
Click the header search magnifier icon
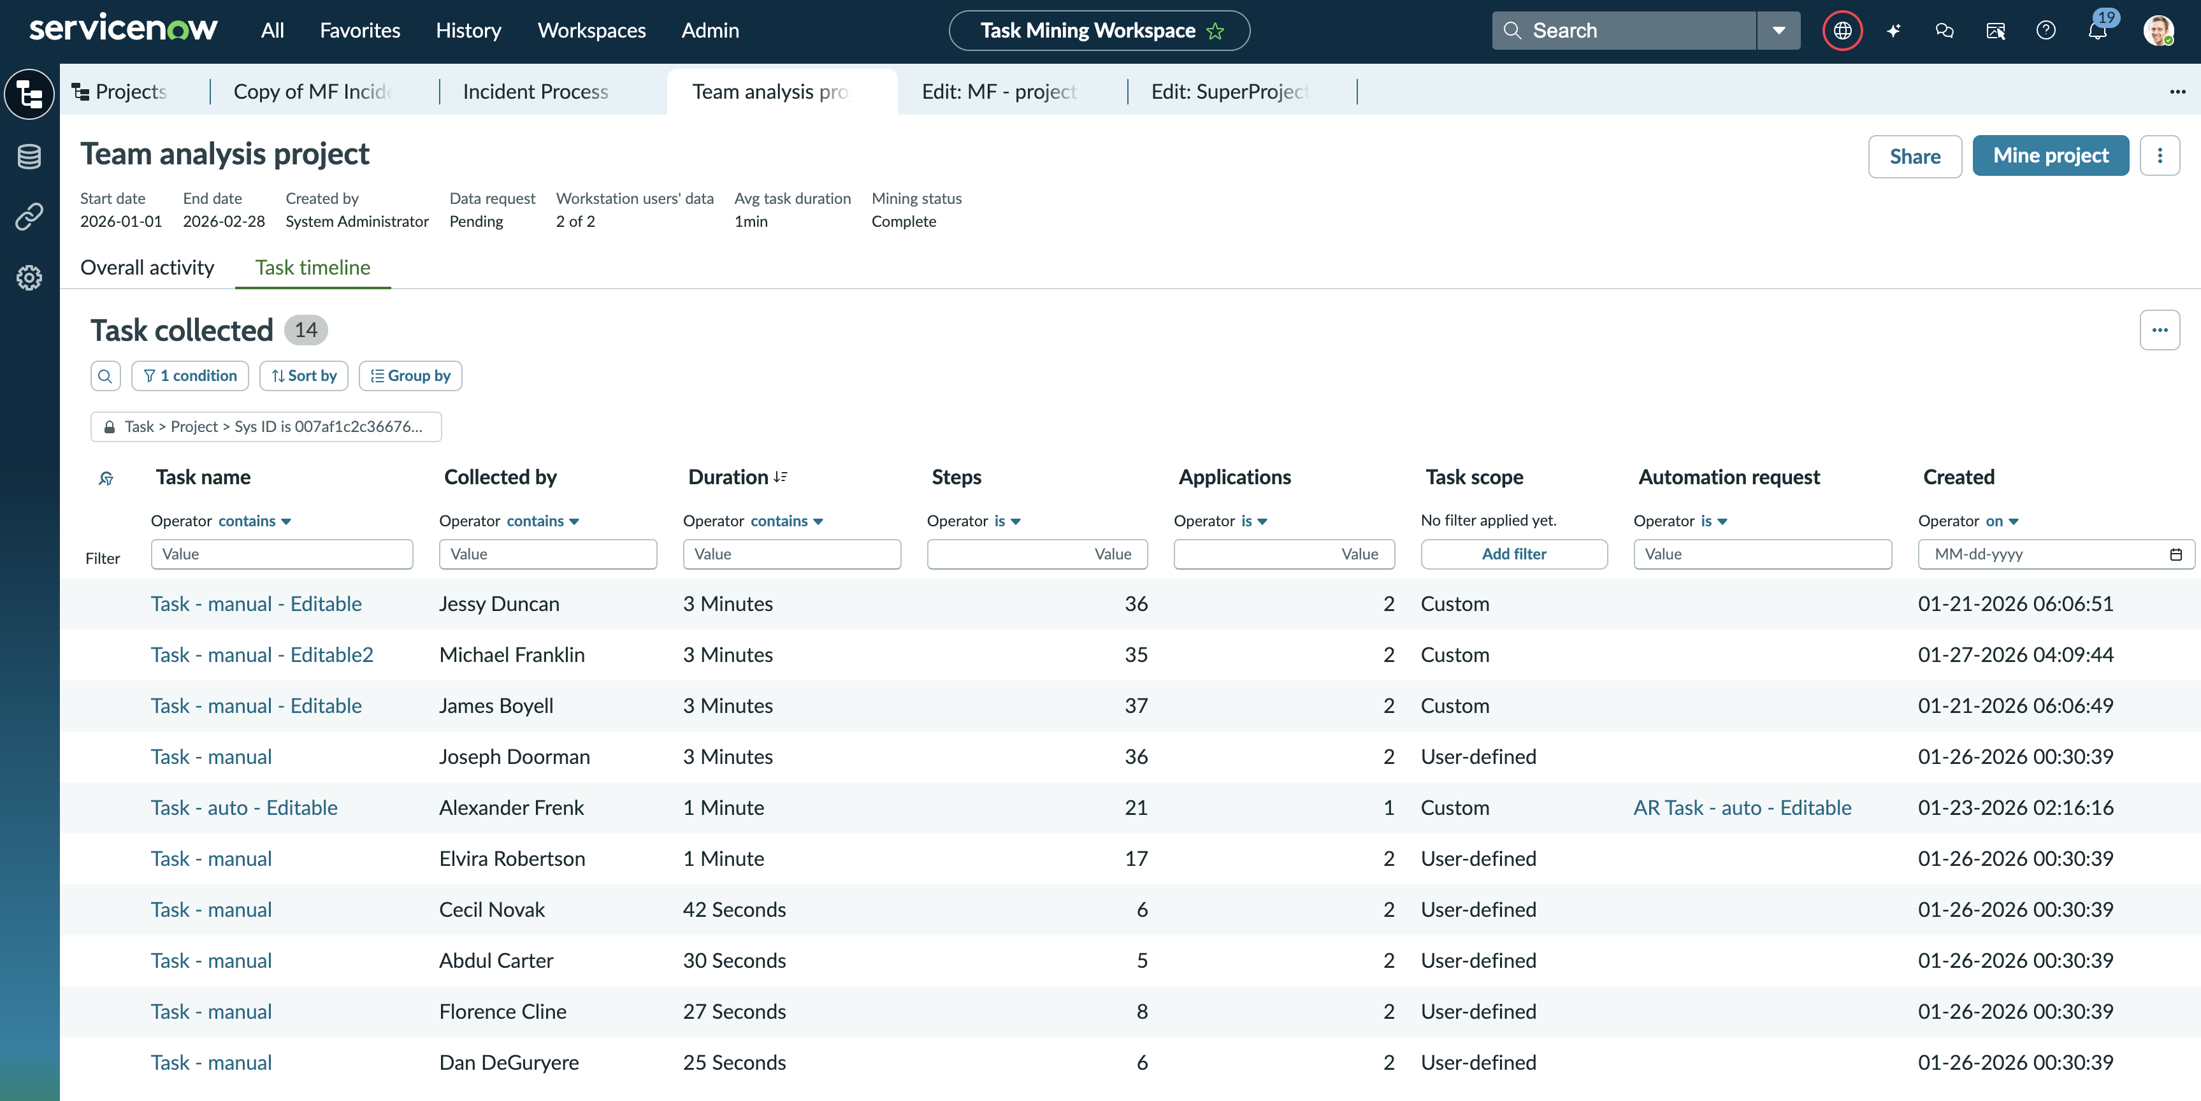[x=1512, y=31]
